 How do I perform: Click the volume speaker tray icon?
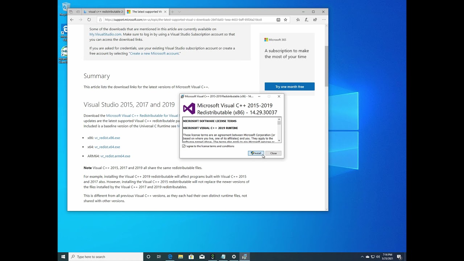pos(378,257)
